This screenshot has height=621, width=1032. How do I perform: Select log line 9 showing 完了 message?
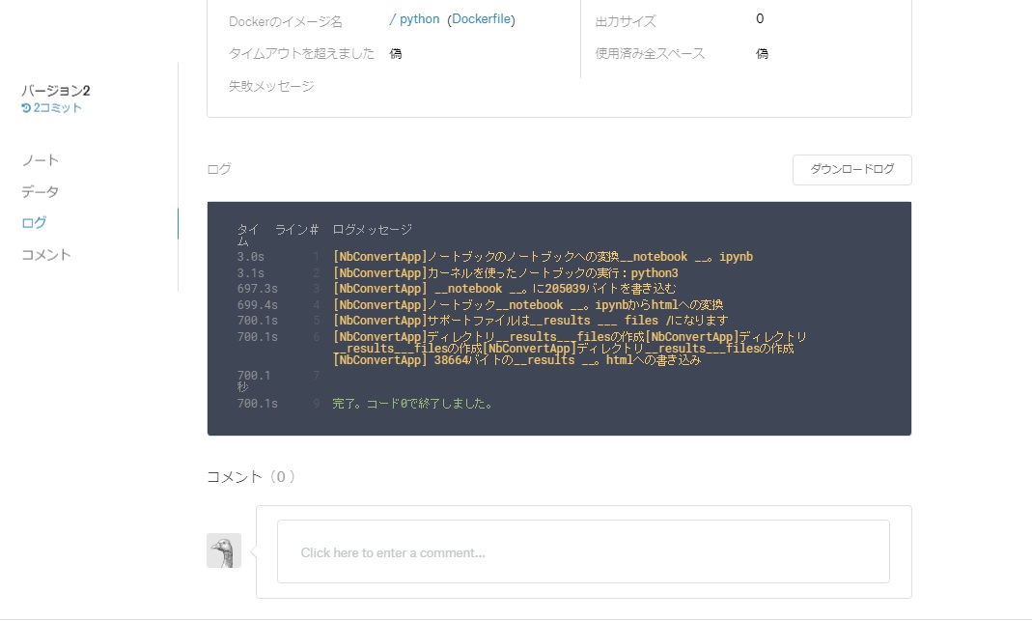tap(413, 403)
